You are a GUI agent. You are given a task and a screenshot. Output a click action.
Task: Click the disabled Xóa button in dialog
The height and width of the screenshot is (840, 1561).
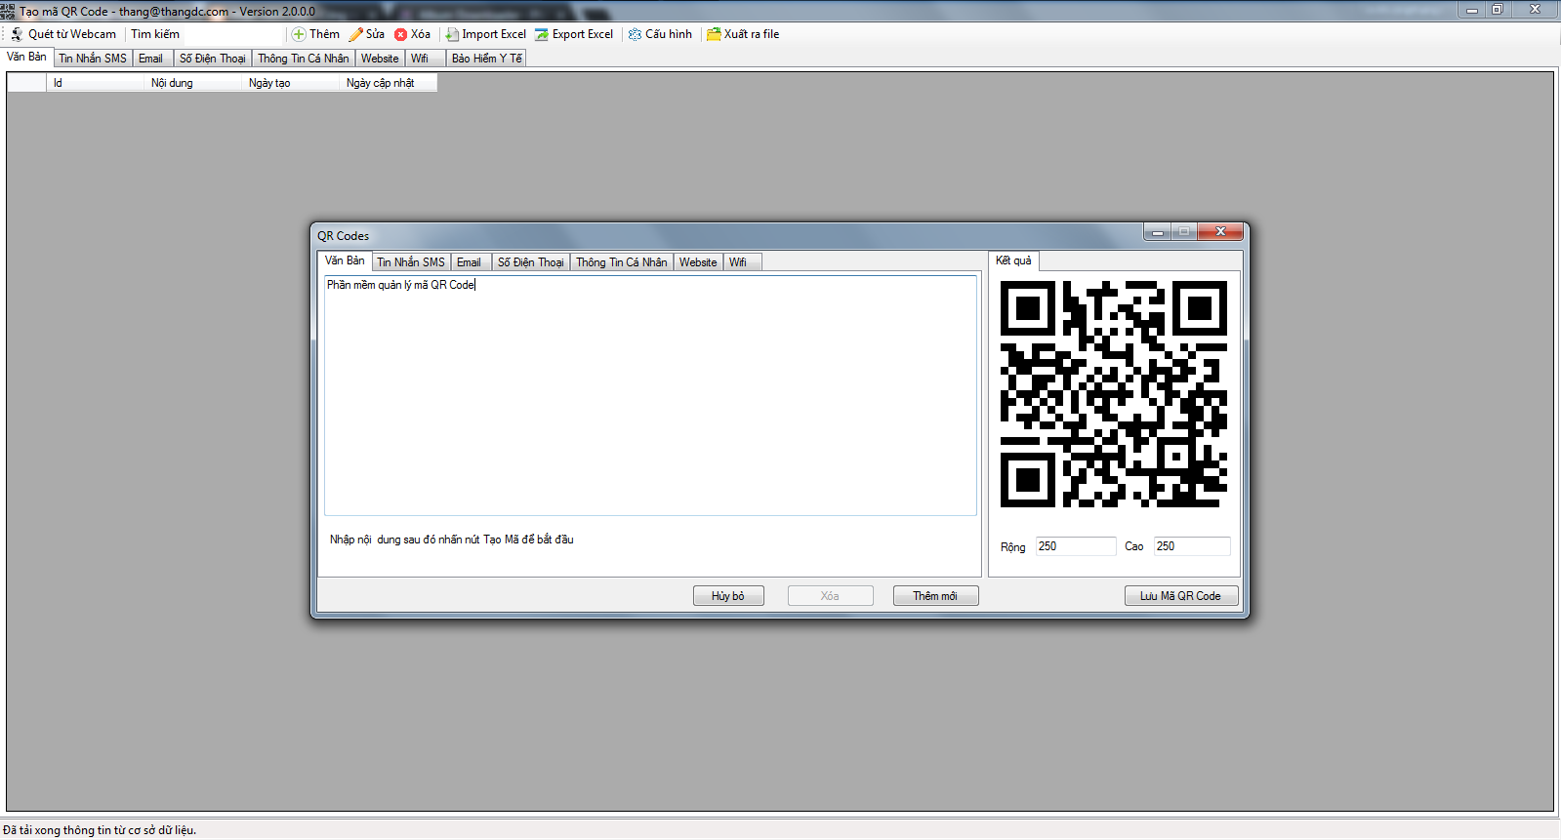(830, 596)
